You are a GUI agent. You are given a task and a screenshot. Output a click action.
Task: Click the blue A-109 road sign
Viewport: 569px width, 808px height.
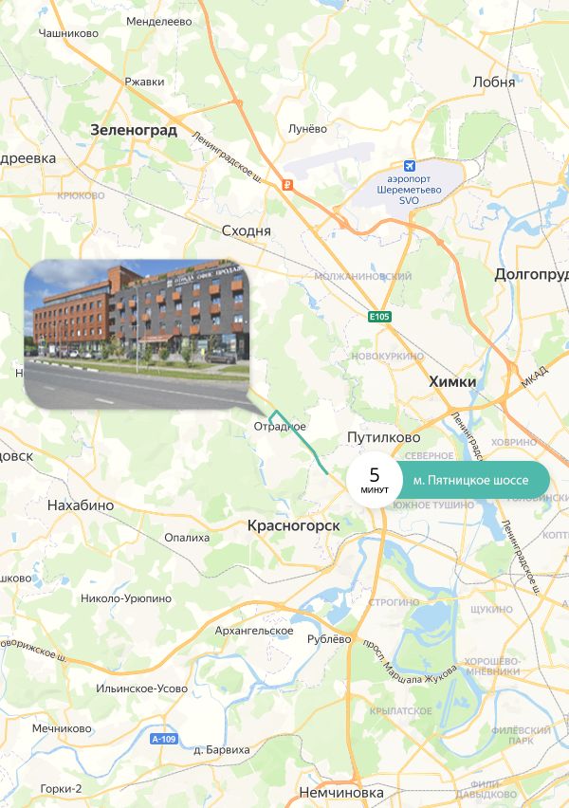click(x=164, y=739)
